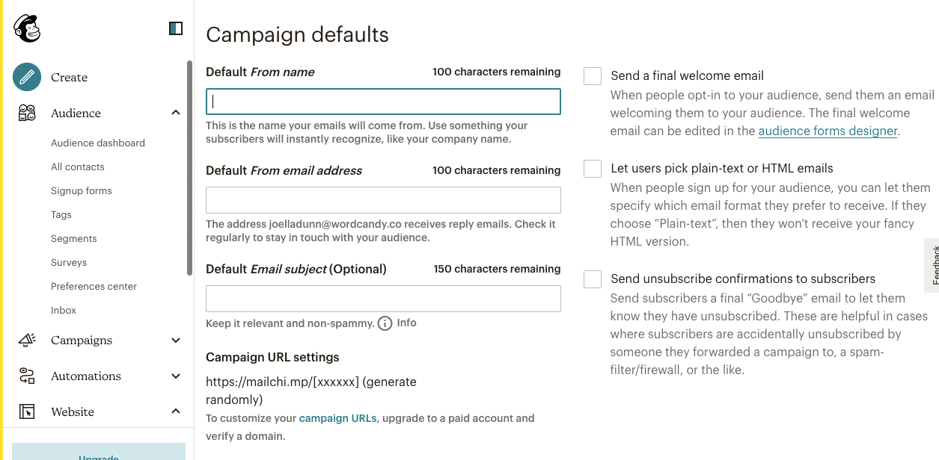Image resolution: width=939 pixels, height=460 pixels.
Task: Select the Automations icon
Action: coord(26,376)
